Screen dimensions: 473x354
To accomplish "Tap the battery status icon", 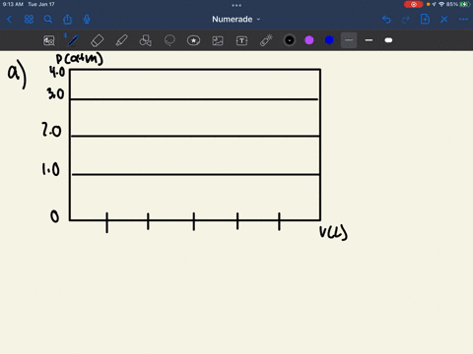I will [464, 4].
